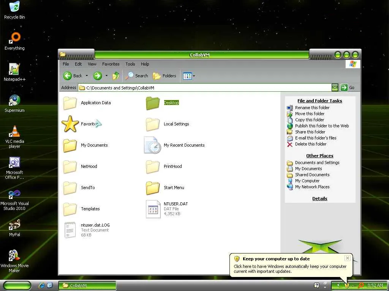Collapse the Other Places section
The height and width of the screenshot is (291, 389).
coord(320,156)
